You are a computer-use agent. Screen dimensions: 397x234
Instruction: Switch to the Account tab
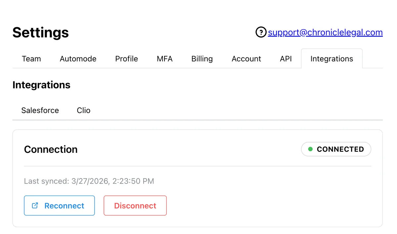point(246,59)
